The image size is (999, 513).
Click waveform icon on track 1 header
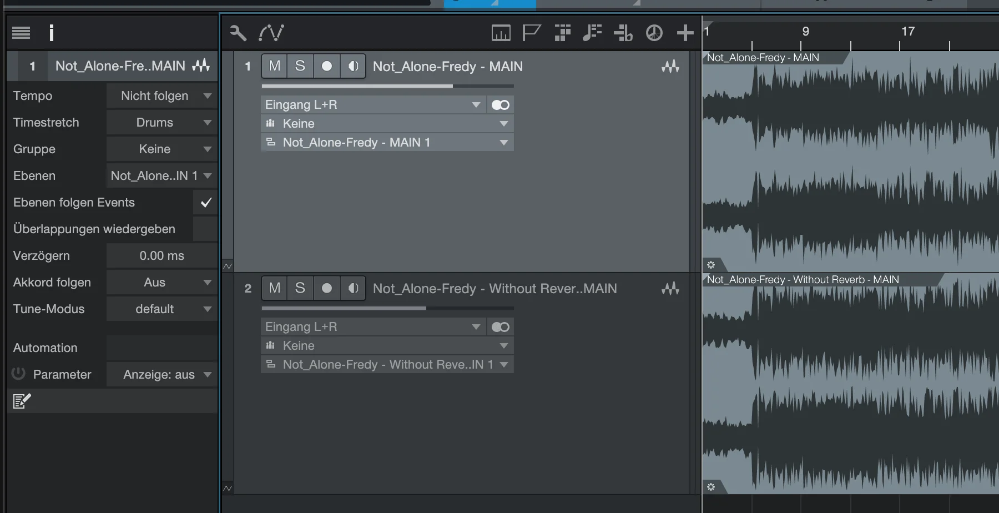coord(670,67)
